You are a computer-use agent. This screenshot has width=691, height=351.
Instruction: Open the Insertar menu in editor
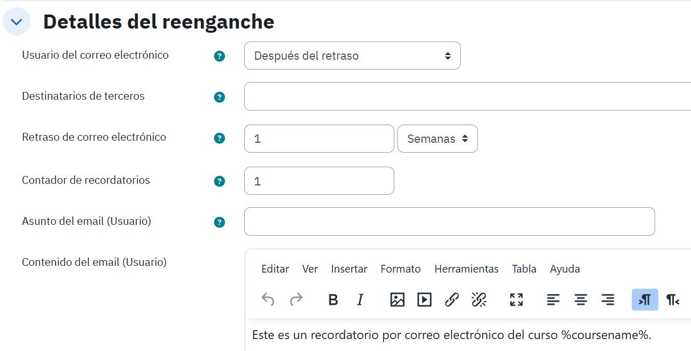pyautogui.click(x=349, y=269)
